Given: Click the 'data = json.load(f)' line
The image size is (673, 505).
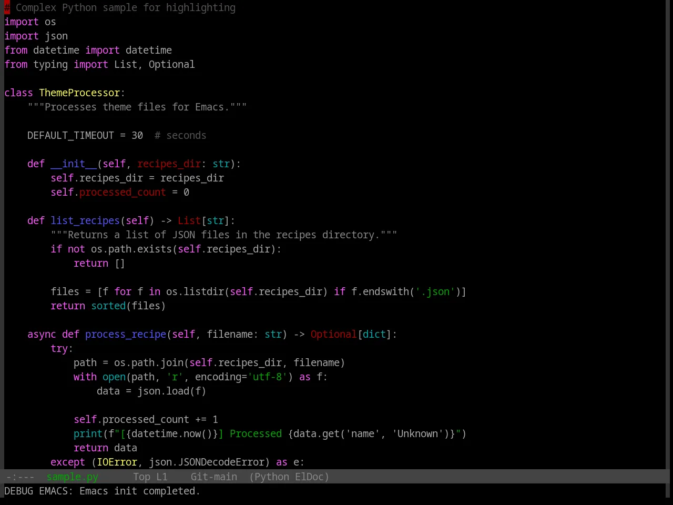Looking at the screenshot, I should pyautogui.click(x=151, y=391).
